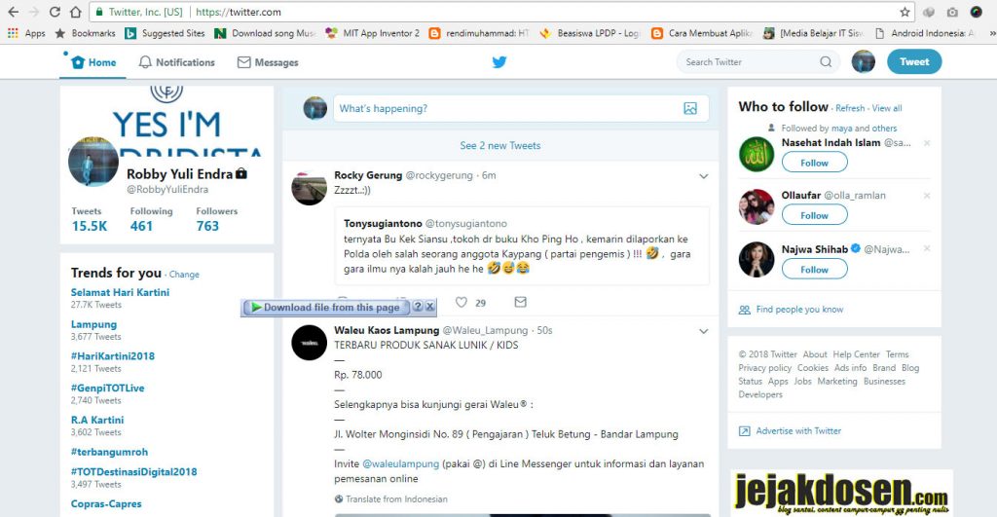Viewport: 997px width, 517px height.
Task: Click Download file from this page
Action: pos(326,307)
